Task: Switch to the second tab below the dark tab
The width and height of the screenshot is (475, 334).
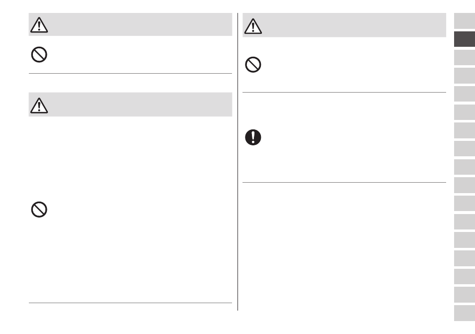Action: pos(465,75)
